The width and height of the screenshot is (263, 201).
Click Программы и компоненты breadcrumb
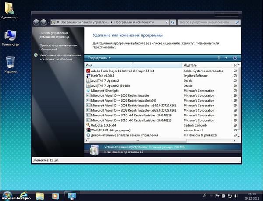pyautogui.click(x=134, y=22)
